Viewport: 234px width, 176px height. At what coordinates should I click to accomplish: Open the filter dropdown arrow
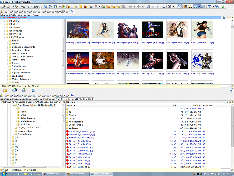100,7
